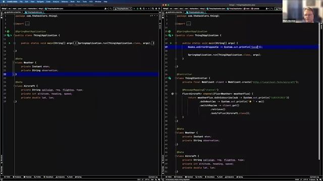
Task: Click the lambda breadcrumb in right navigation bar
Action: (x=255, y=9)
